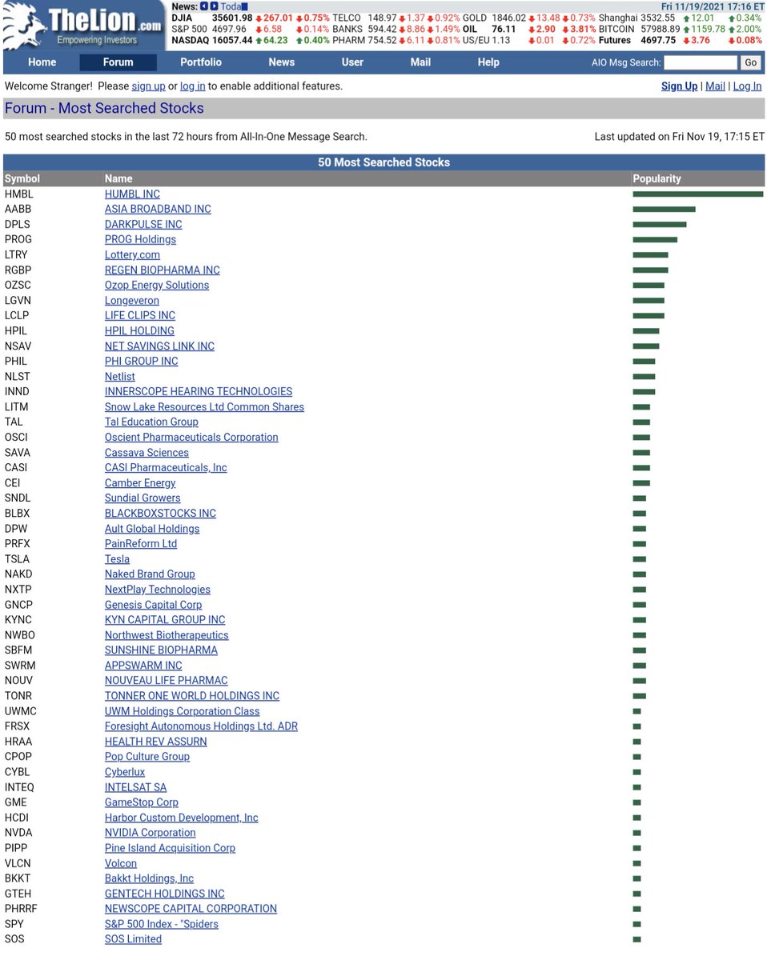The height and width of the screenshot is (960, 767).
Task: Open DARKPULSE INC link
Action: [x=143, y=225]
